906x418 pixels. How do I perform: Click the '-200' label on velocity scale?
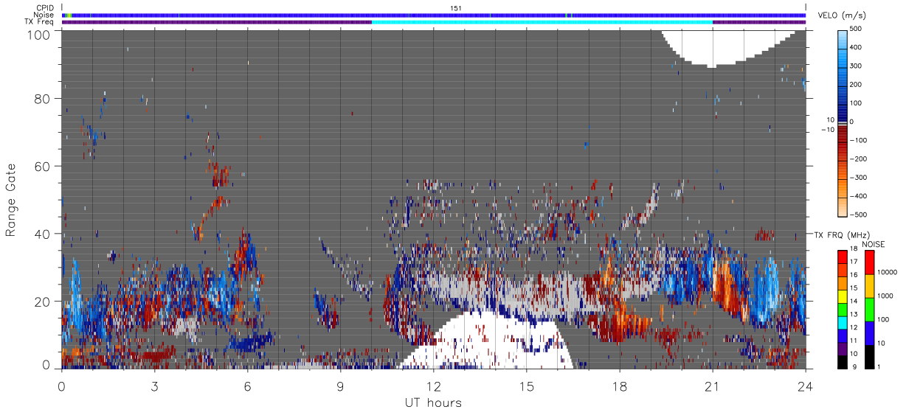pos(860,159)
